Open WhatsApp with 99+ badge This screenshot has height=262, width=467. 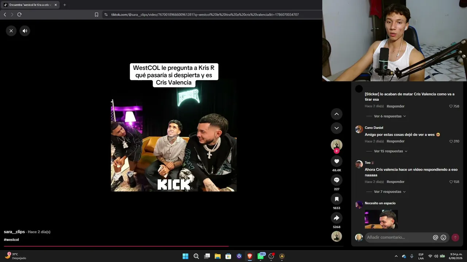260,256
